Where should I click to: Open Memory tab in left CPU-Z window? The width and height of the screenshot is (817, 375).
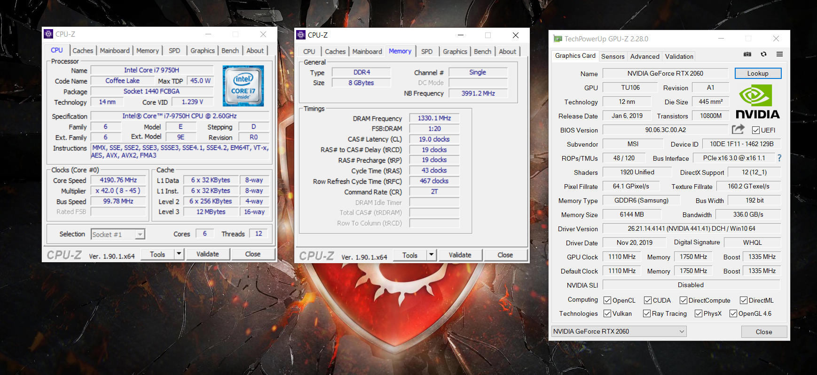pyautogui.click(x=148, y=51)
